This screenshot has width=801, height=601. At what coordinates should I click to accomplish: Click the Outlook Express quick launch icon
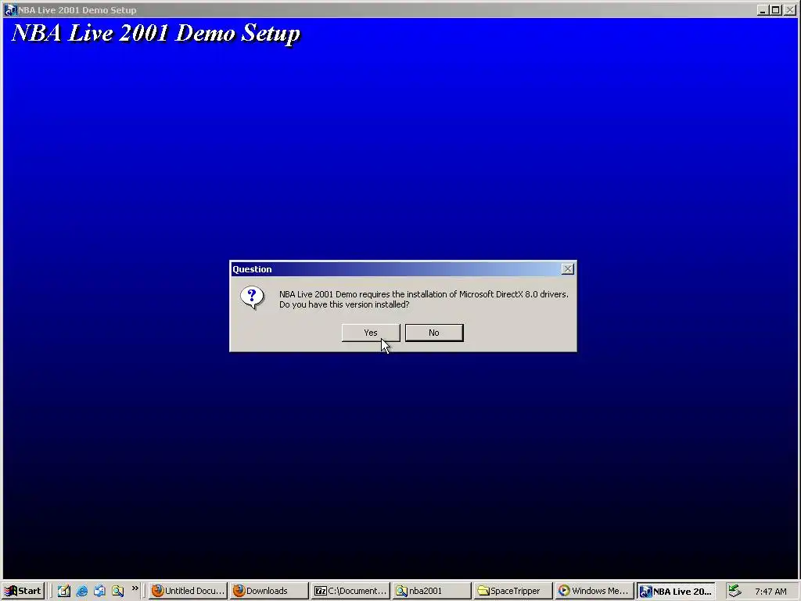click(99, 591)
